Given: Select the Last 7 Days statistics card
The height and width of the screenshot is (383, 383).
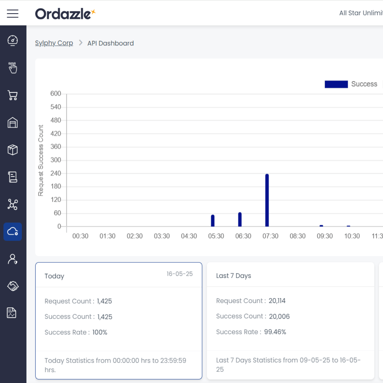Looking at the screenshot, I should click(x=290, y=320).
